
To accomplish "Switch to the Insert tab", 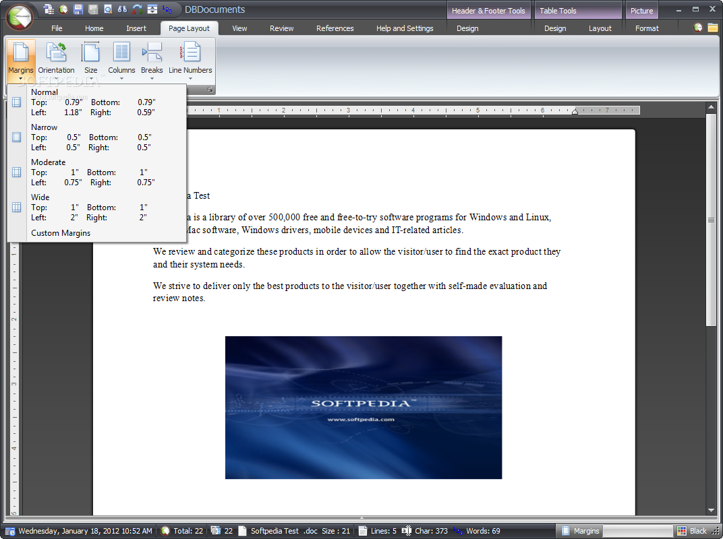I will click(x=136, y=28).
